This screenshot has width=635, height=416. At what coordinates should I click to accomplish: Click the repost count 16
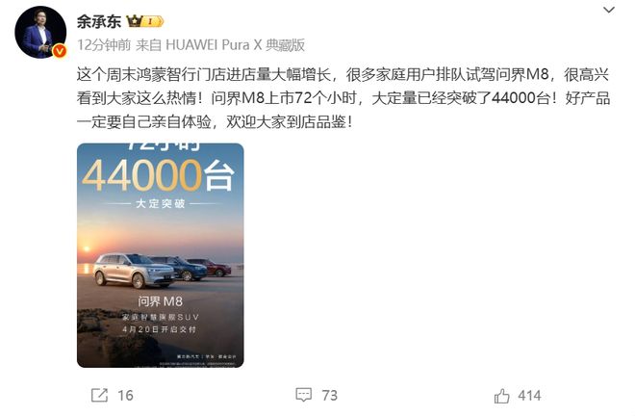pyautogui.click(x=125, y=396)
